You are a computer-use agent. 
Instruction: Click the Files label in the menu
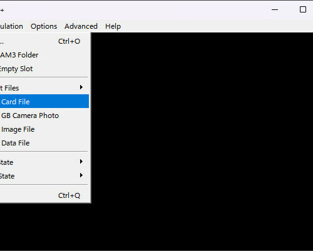(x=12, y=88)
